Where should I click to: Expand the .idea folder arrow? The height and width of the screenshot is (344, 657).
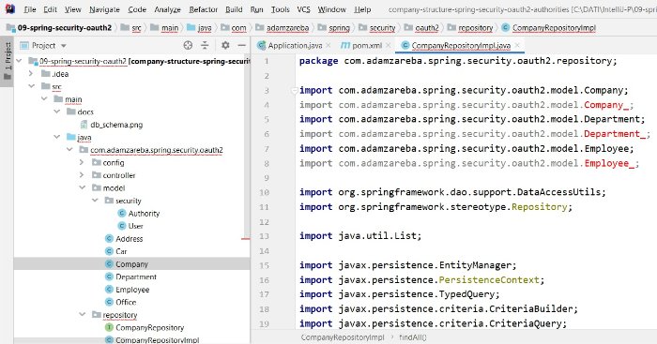click(x=31, y=74)
